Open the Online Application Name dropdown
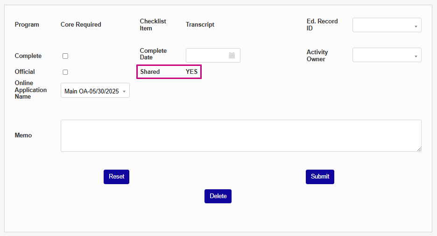 pyautogui.click(x=95, y=91)
